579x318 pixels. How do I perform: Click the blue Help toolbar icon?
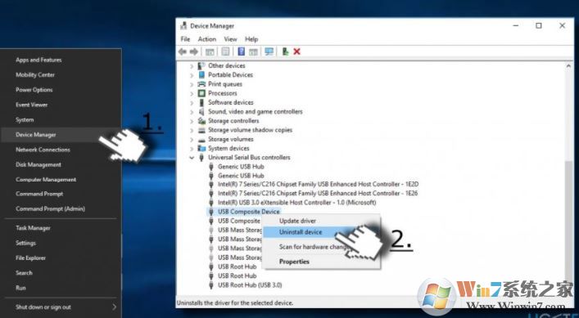tap(241, 52)
